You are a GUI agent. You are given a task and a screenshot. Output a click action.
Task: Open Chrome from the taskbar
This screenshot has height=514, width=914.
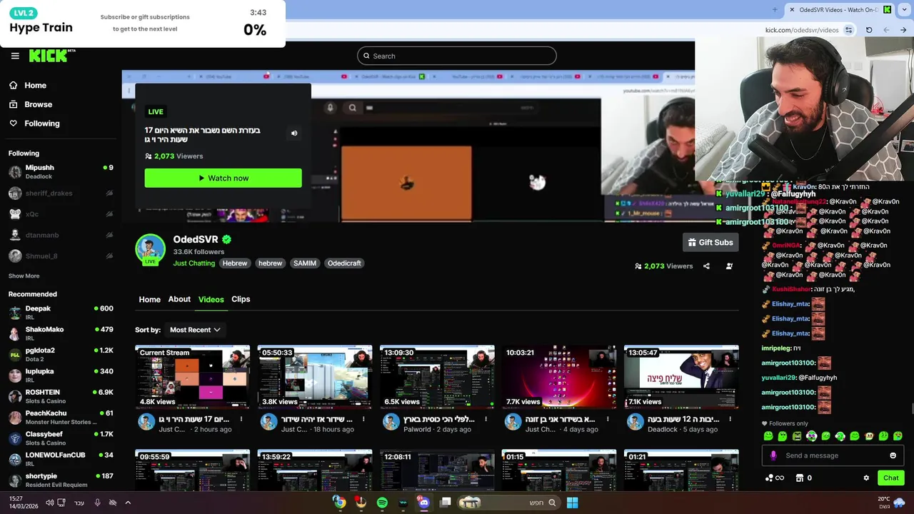coord(339,503)
